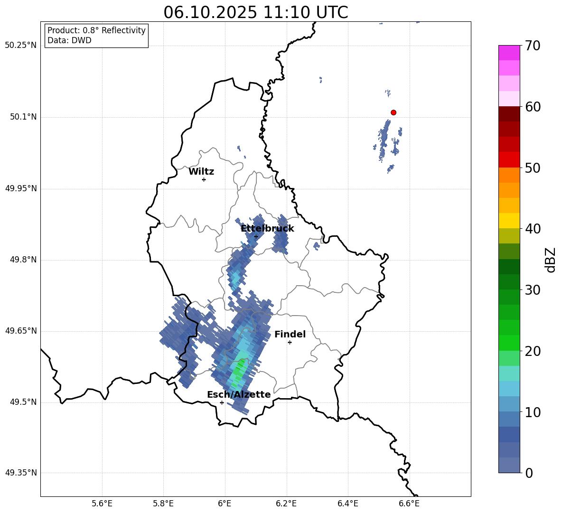Click the Findel station cross marker
The height and width of the screenshot is (513, 562).
point(290,342)
